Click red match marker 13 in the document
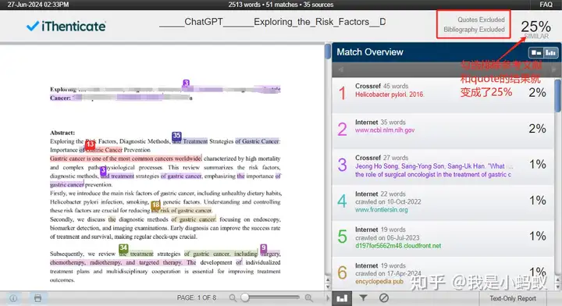The height and width of the screenshot is (306, 562). (x=90, y=144)
